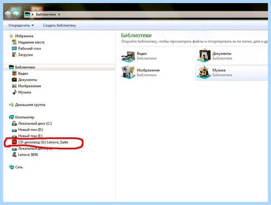Click the Изображения icon in sidebar
This screenshot has height=205, width=271.
point(14,86)
